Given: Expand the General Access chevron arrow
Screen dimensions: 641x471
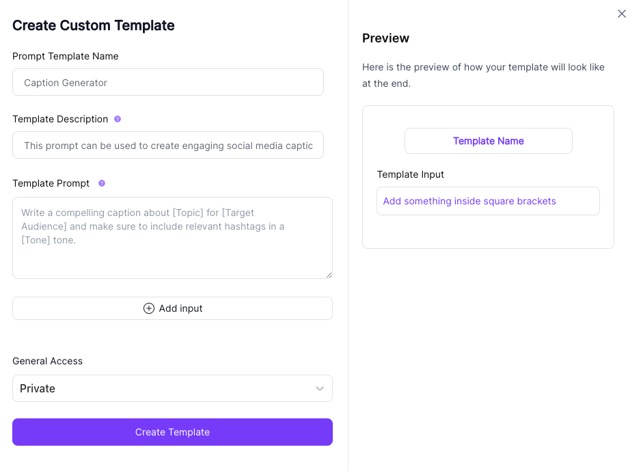Looking at the screenshot, I should pyautogui.click(x=319, y=388).
